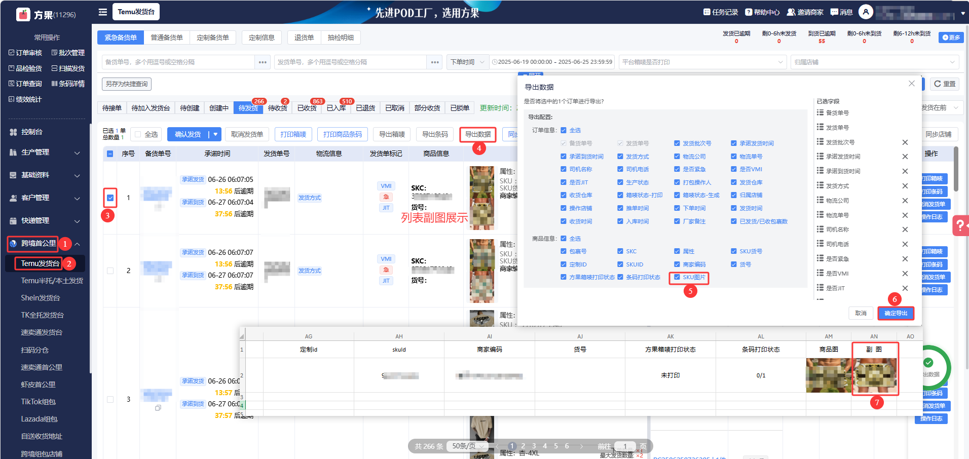Click the hamburger menu collapse icon
Viewport: 969px width, 459px height.
coord(103,12)
